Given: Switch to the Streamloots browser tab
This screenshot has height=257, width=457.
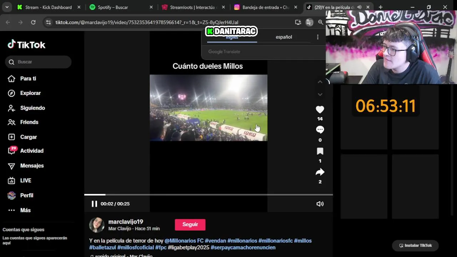Looking at the screenshot, I should [193, 7].
